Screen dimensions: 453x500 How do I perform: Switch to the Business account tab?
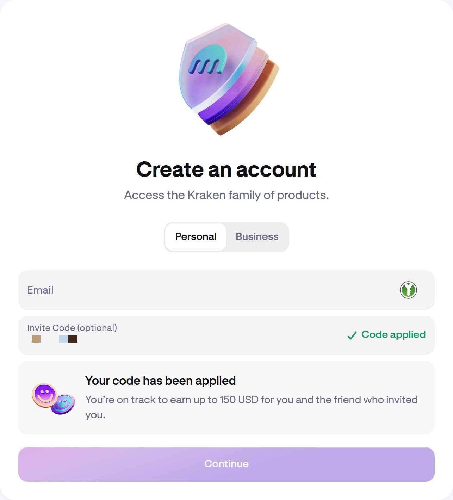pyautogui.click(x=257, y=237)
